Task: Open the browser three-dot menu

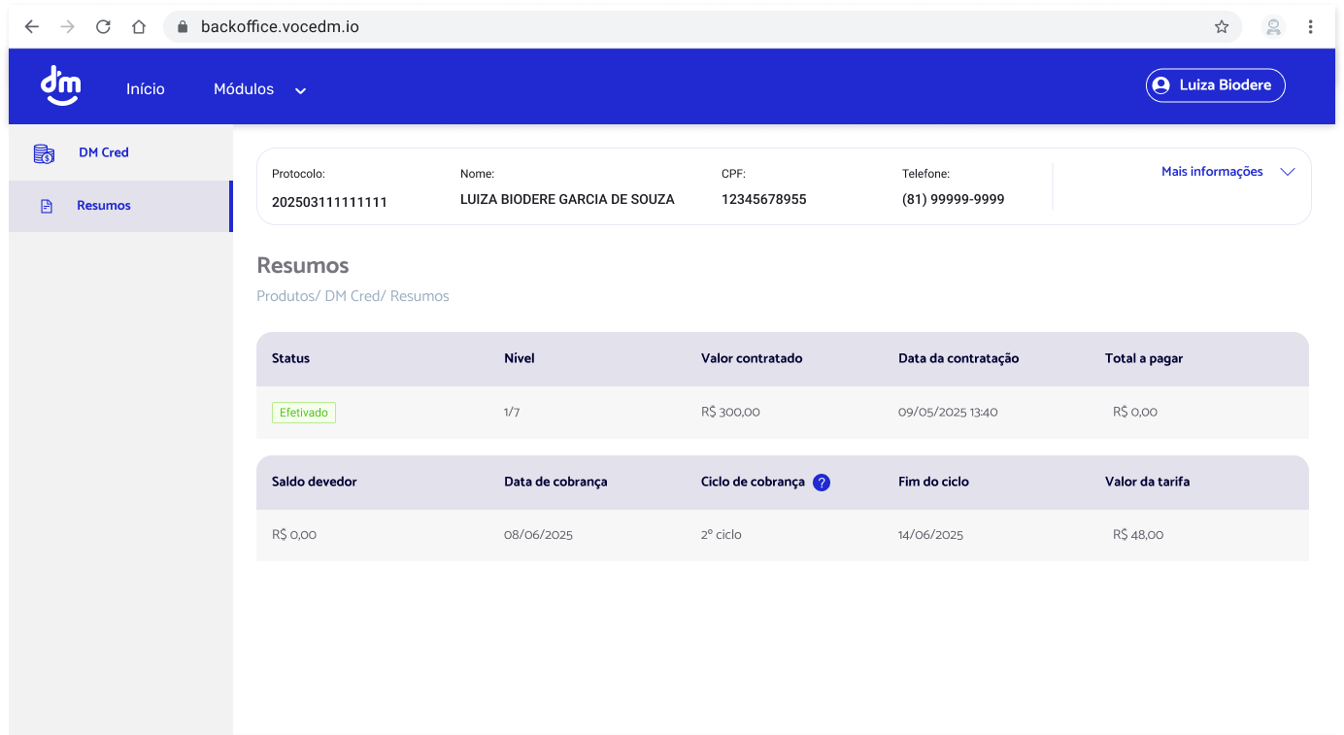Action: (1310, 26)
